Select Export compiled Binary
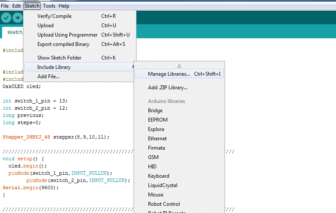This screenshot has width=336, height=213. point(63,44)
